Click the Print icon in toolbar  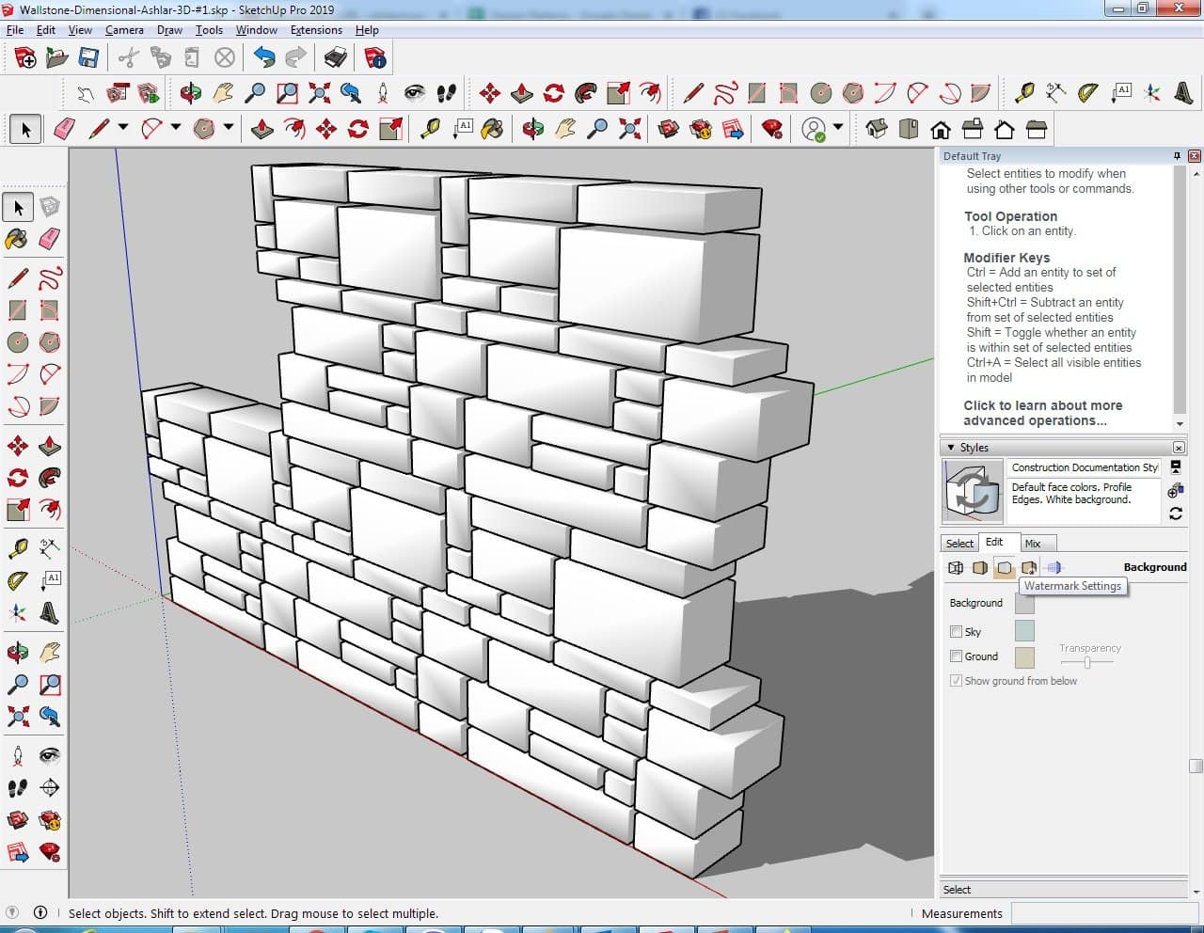(x=336, y=58)
